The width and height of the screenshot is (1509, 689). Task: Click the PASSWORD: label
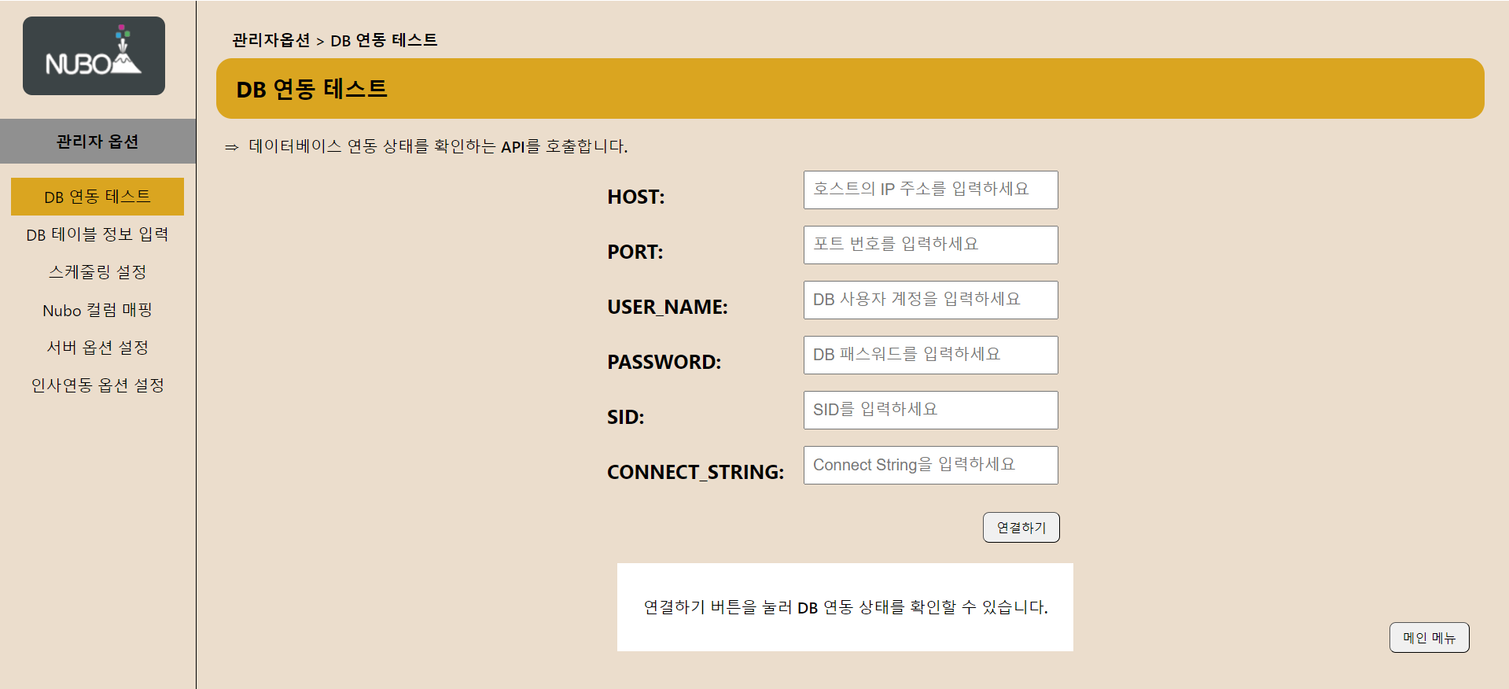(x=664, y=362)
